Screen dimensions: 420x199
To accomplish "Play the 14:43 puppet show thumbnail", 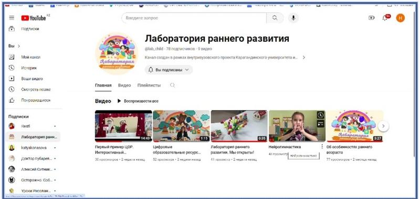I will pos(123,126).
